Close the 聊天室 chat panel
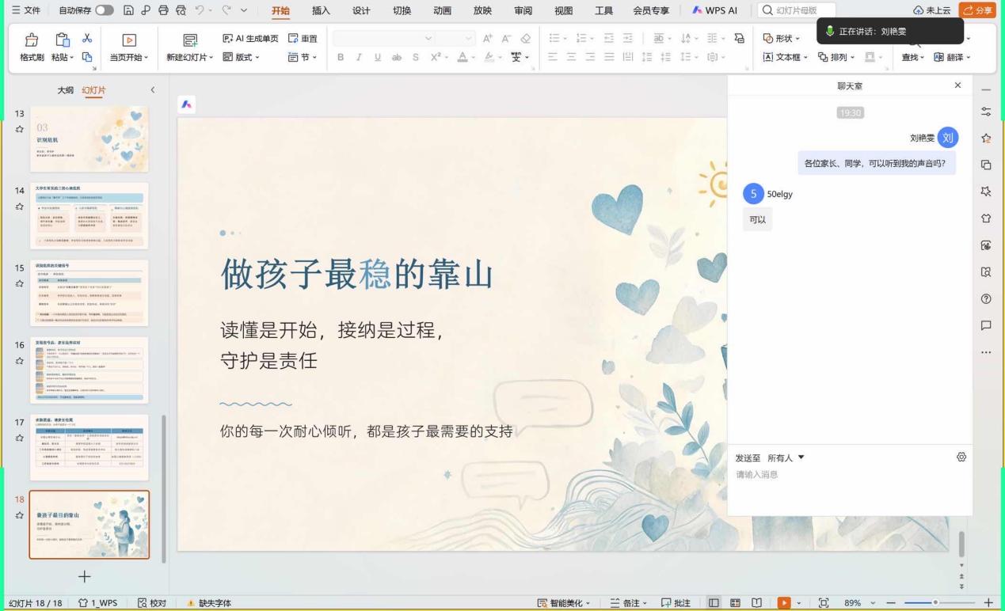1005x611 pixels. pos(957,85)
